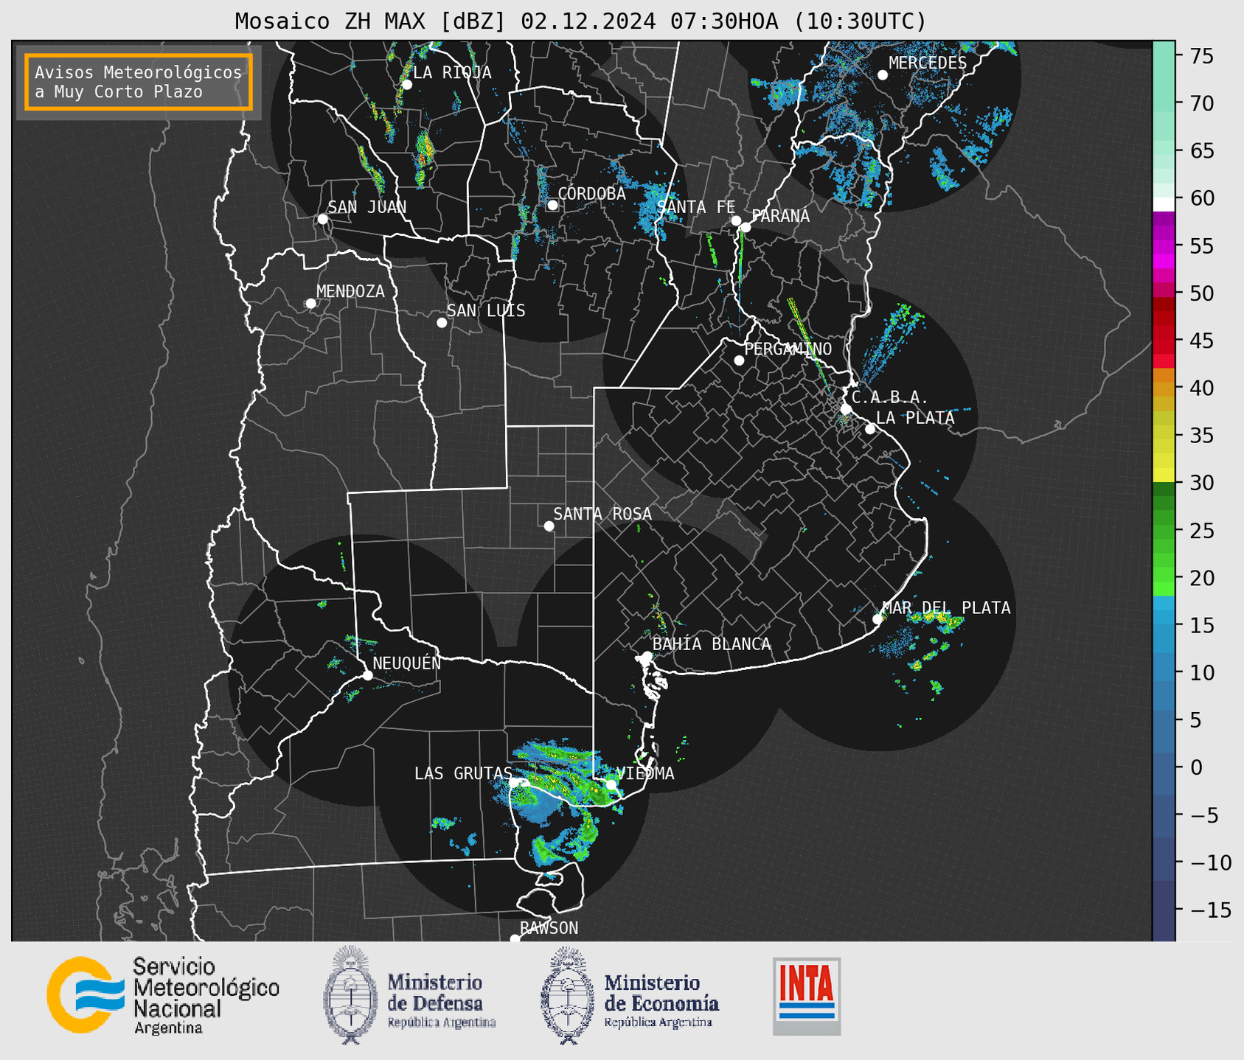1244x1060 pixels.
Task: Click the yellow 30 dBZ color band
Action: 1164,475
